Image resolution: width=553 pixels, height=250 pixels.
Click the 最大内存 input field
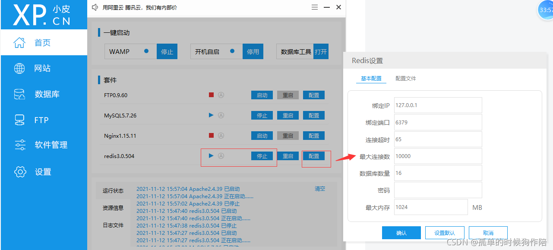[431, 207]
